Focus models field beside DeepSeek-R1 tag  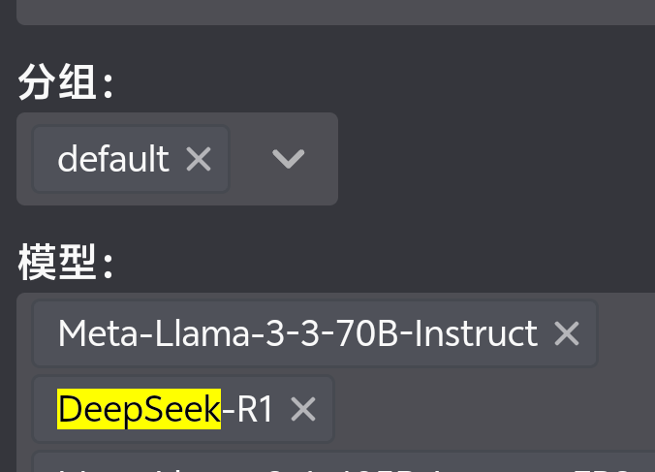(493, 409)
